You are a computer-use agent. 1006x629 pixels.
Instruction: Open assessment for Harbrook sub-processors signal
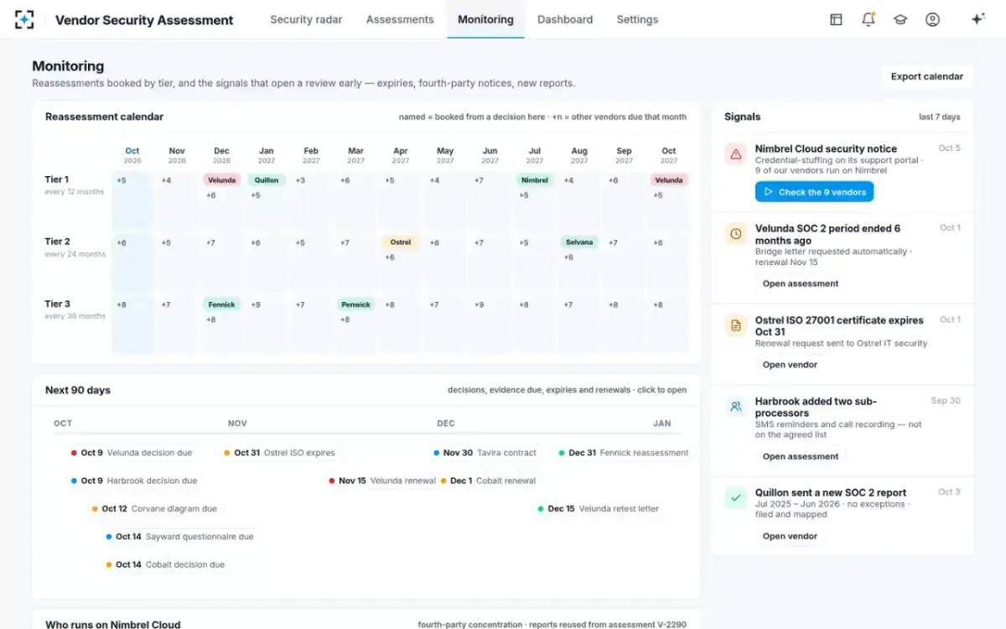tap(801, 456)
